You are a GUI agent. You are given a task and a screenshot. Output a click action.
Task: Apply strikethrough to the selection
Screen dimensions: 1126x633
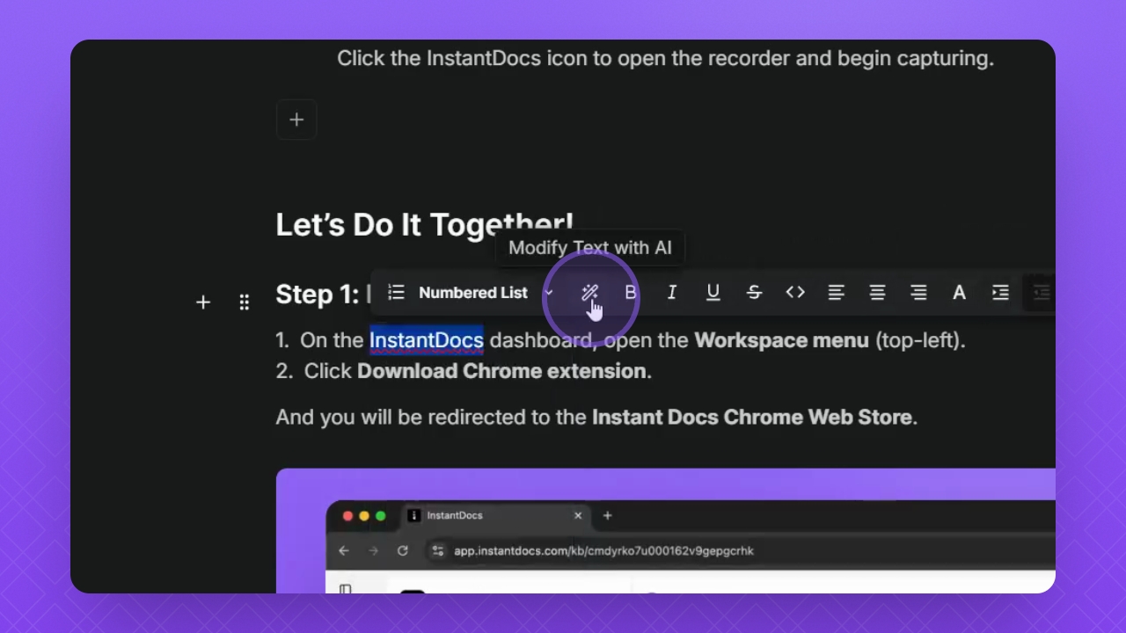coord(754,293)
